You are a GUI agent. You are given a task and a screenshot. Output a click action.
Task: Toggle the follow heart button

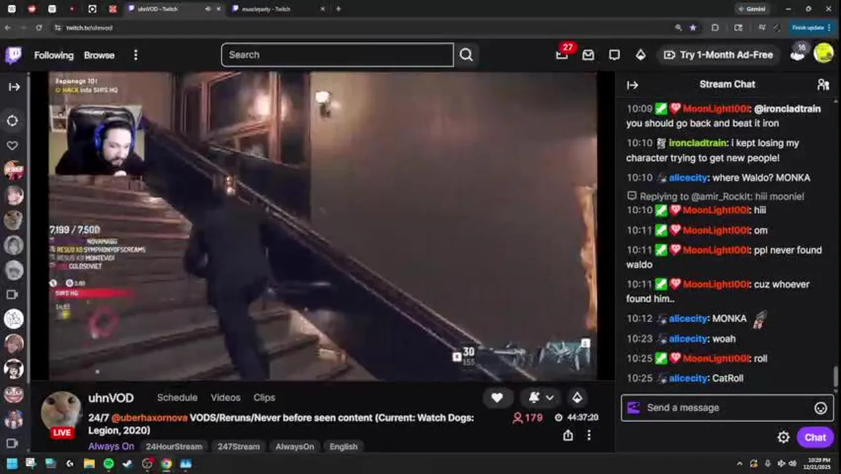pyautogui.click(x=497, y=398)
